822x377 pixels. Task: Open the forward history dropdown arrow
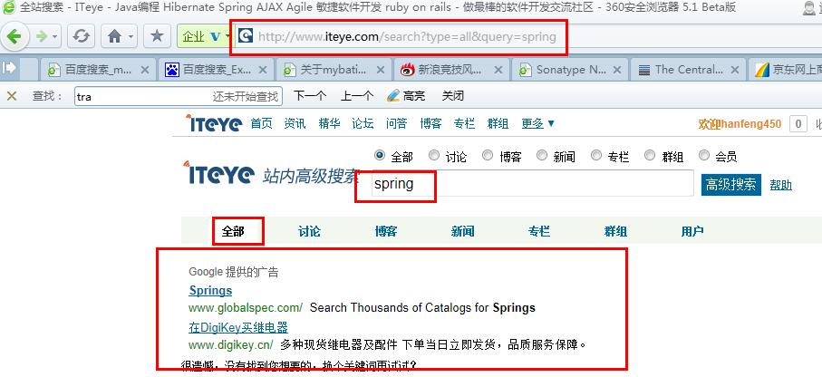[54, 37]
